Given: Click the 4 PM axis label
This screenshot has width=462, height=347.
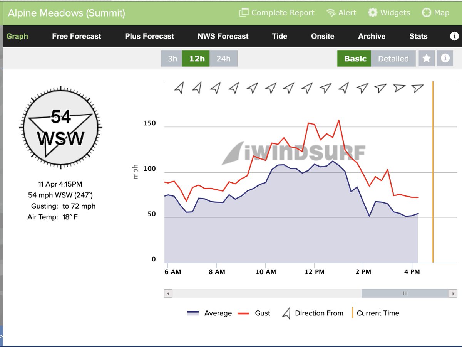Looking at the screenshot, I should coord(412,272).
